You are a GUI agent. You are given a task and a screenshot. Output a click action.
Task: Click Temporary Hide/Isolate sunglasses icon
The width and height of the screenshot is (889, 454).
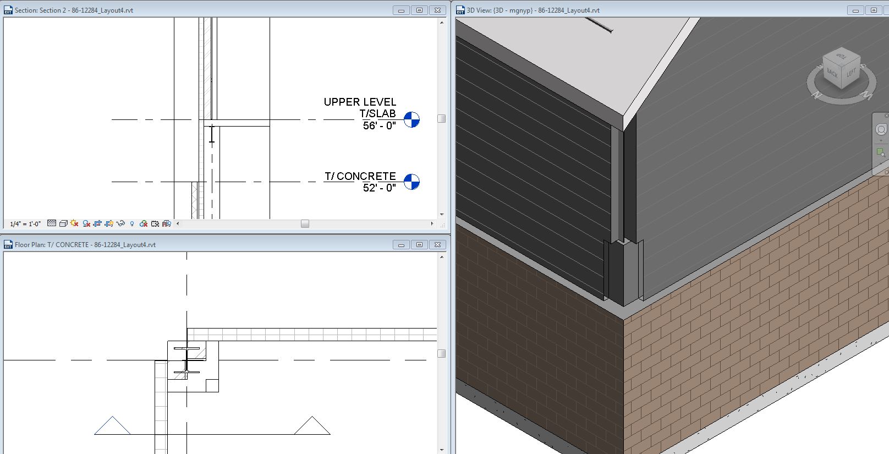[120, 223]
